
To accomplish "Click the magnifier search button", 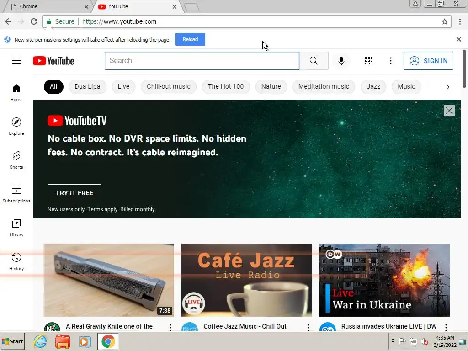I will pyautogui.click(x=314, y=61).
